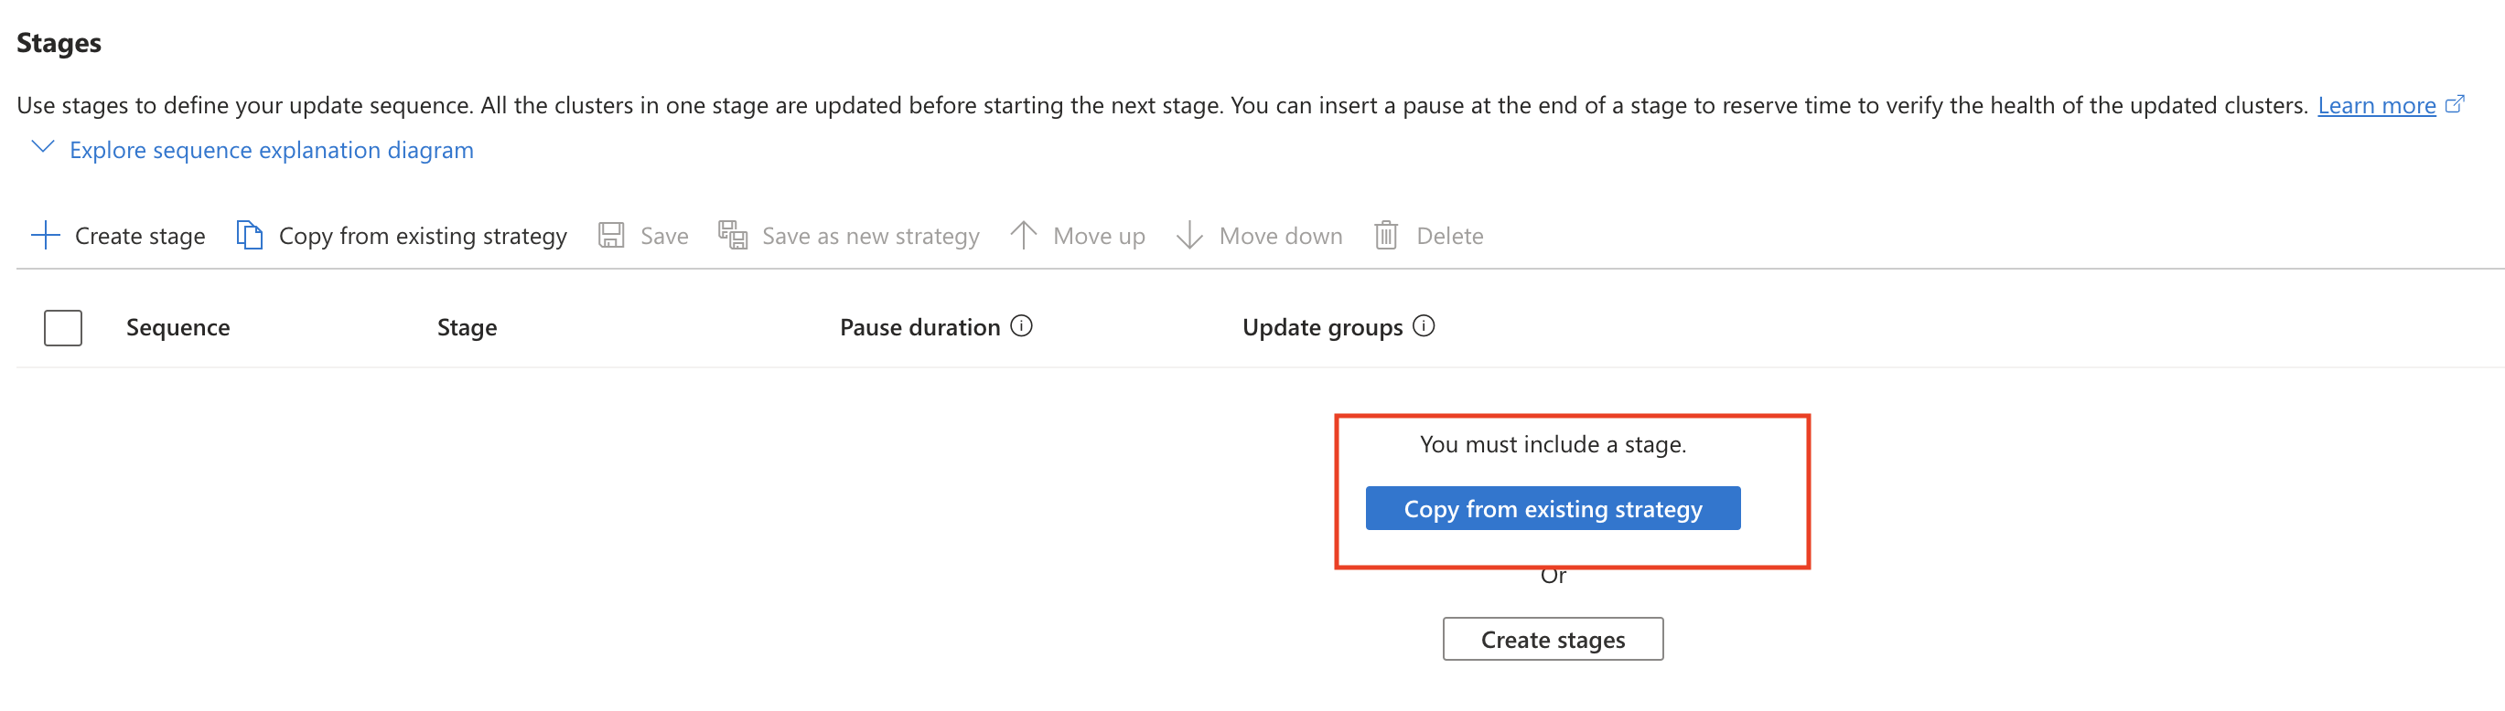
Task: Open the Explore sequence explanation diagram link
Action: 272,151
